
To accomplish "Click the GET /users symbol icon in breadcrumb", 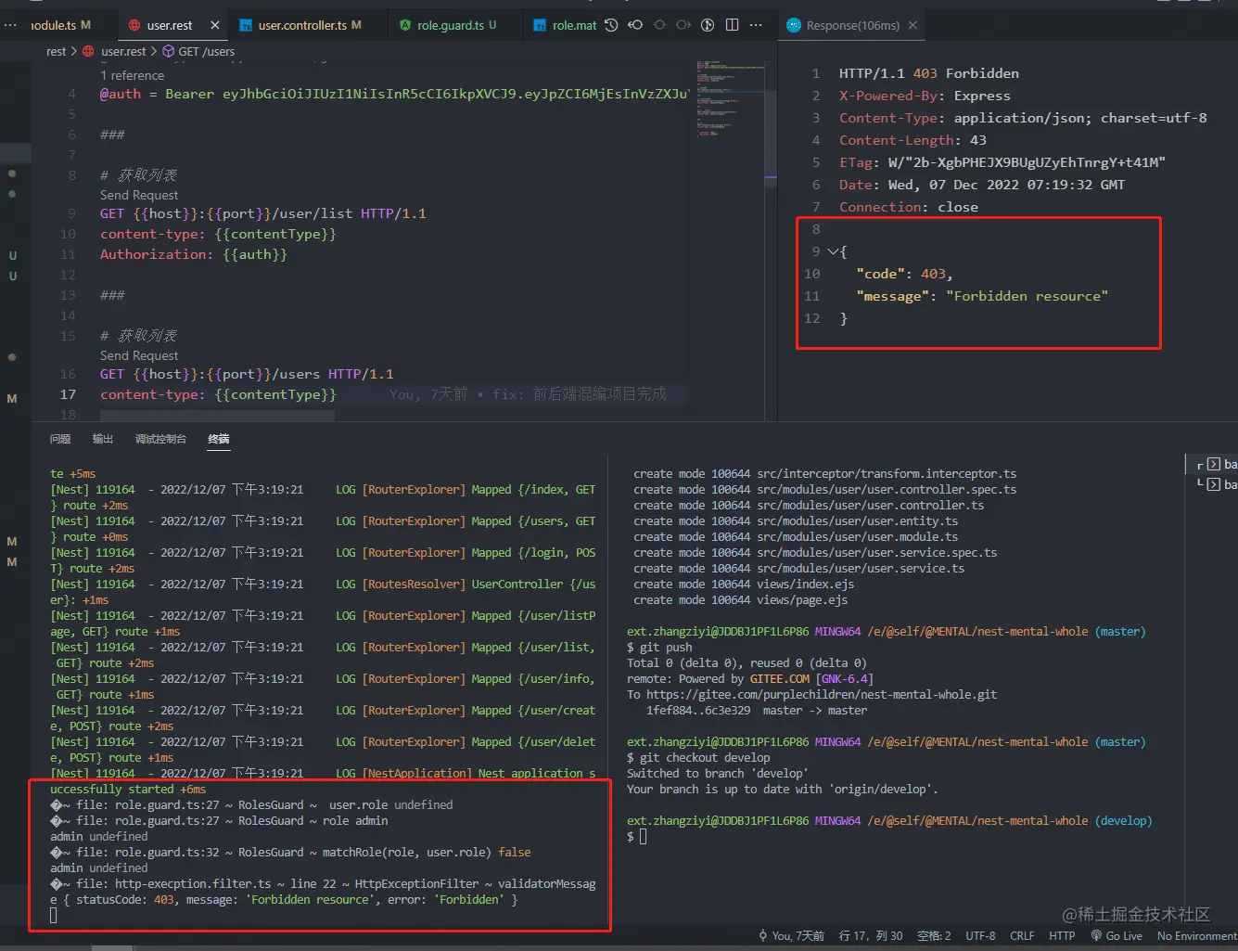I will tap(169, 51).
